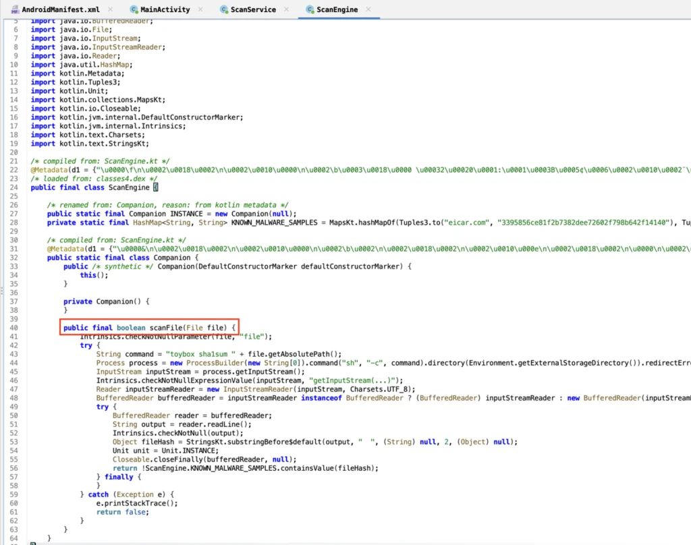Click line number 40 in the gutter
691x545 pixels.
[13, 328]
